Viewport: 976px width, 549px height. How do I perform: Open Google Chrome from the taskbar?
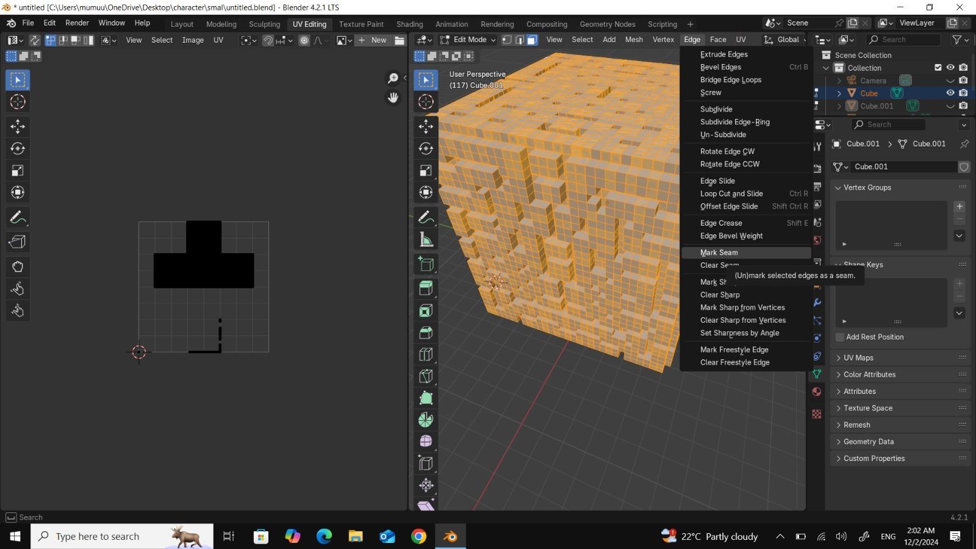pyautogui.click(x=418, y=536)
